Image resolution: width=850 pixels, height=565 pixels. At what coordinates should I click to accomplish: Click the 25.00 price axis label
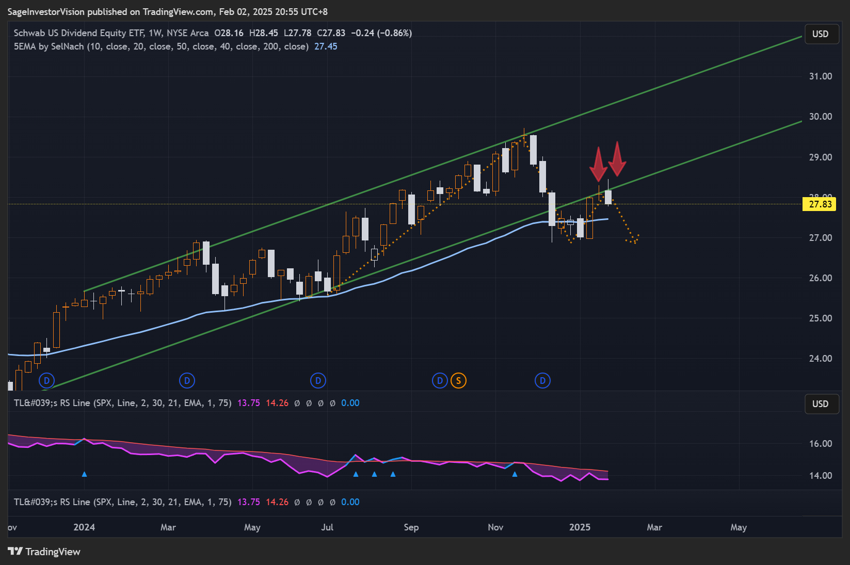(x=821, y=318)
